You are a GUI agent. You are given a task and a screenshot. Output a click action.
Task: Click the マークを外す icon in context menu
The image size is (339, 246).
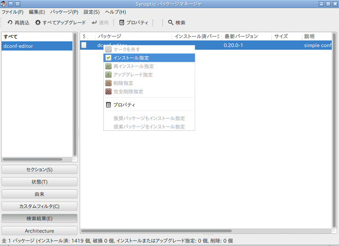click(108, 50)
